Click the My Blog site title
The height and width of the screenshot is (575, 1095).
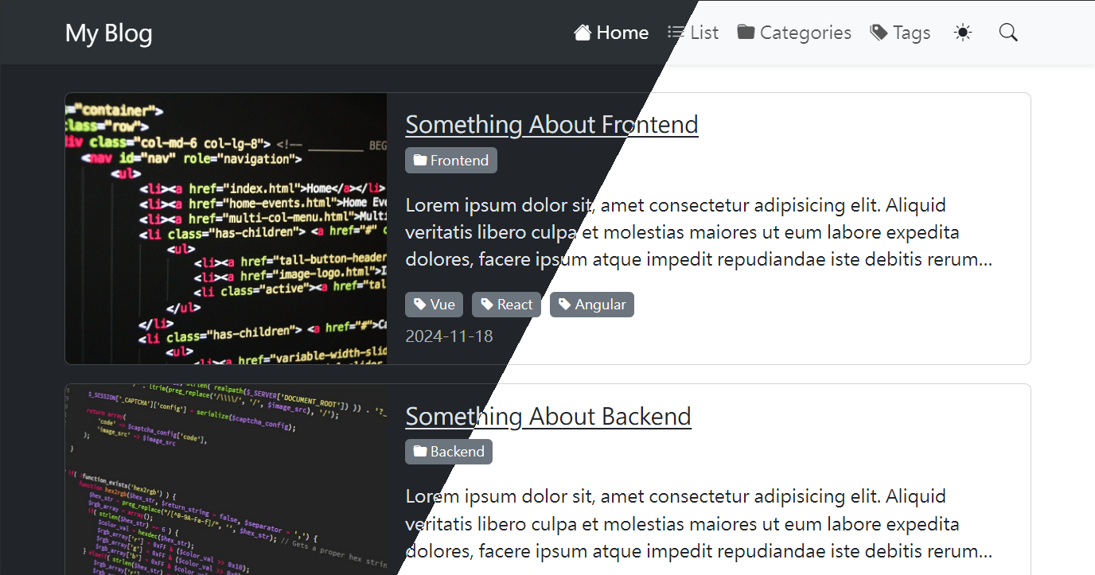[108, 33]
